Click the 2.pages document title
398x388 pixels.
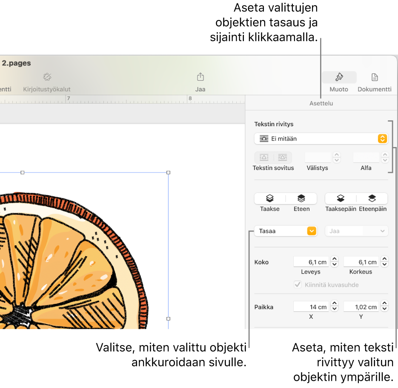[x=16, y=63]
